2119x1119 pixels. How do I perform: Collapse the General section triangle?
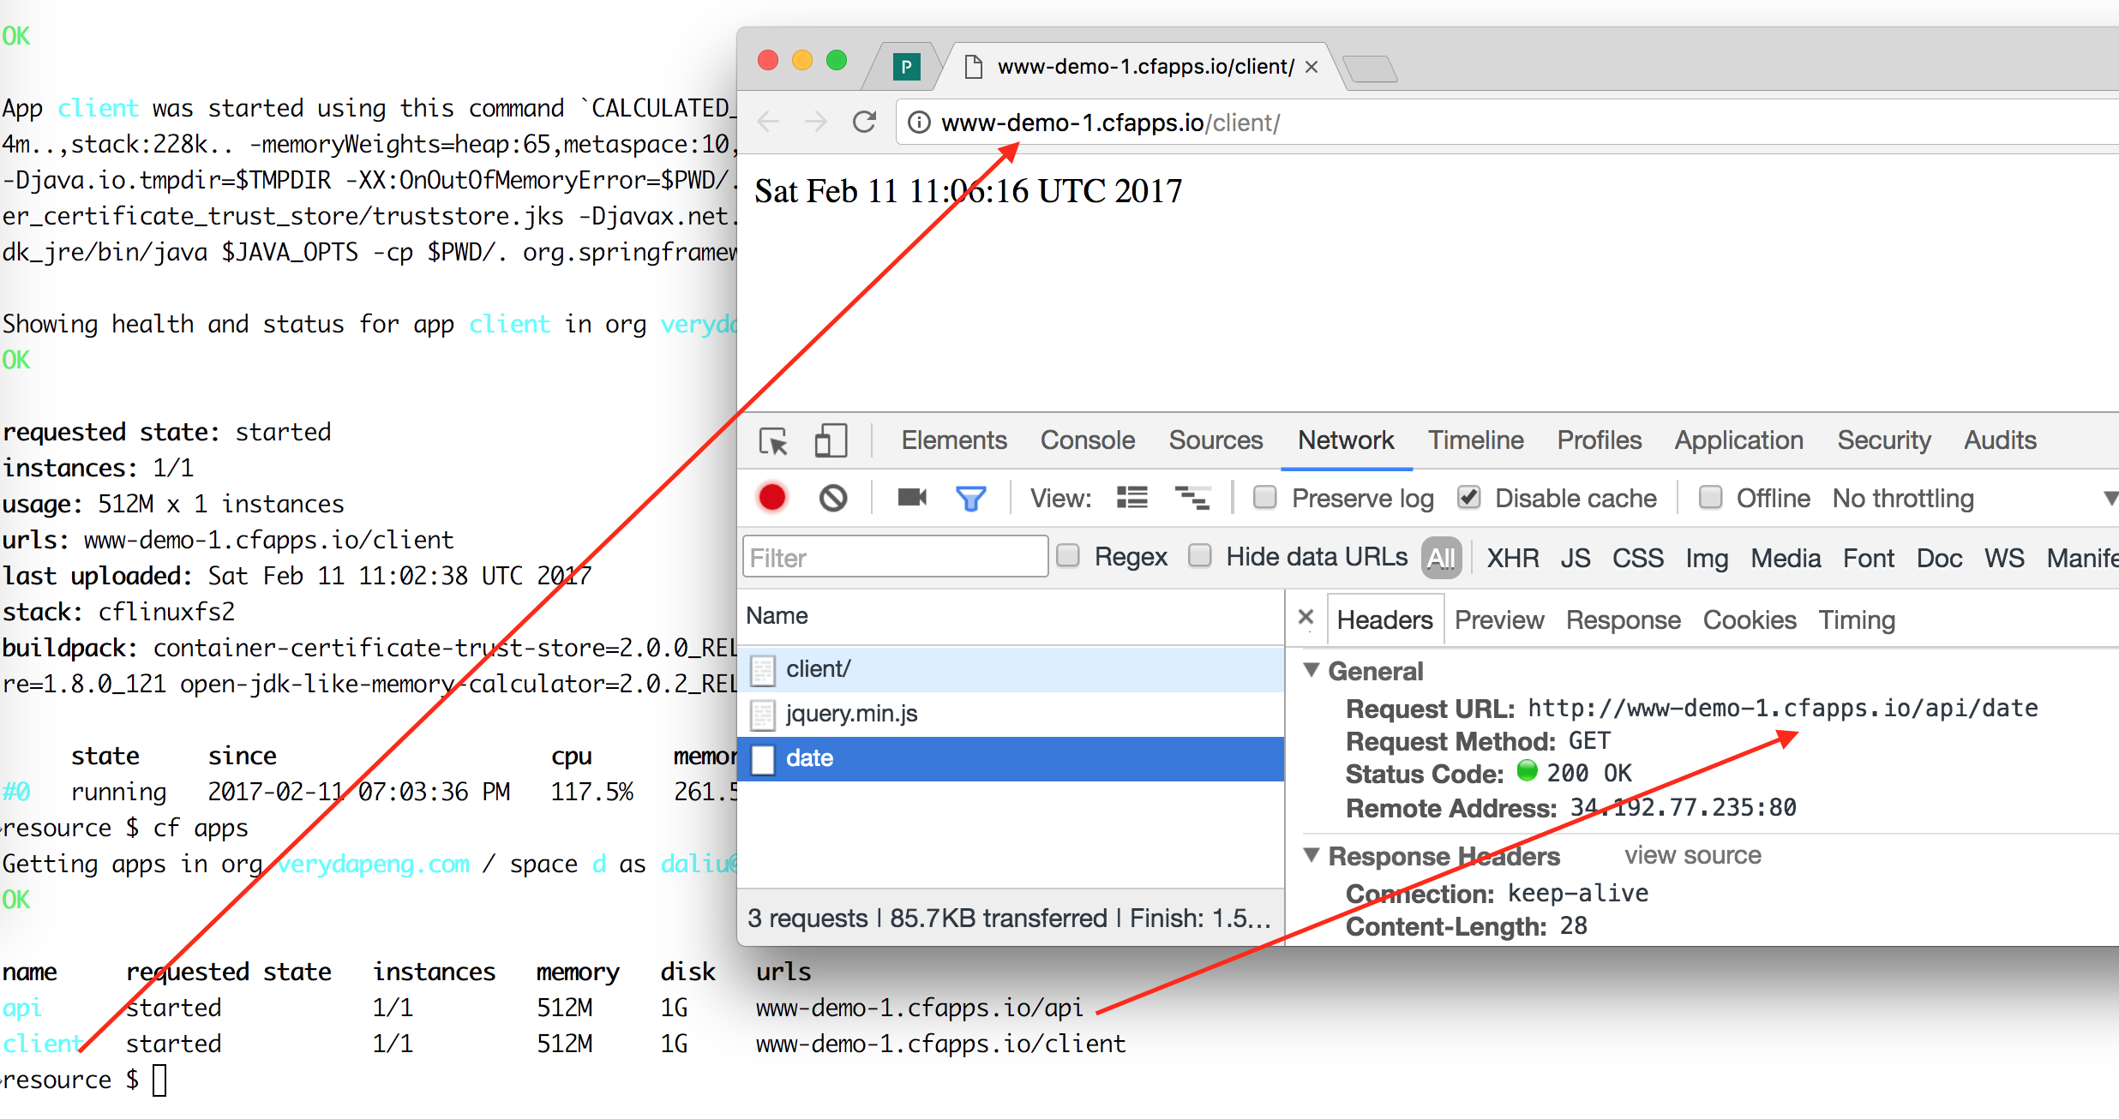coord(1312,670)
